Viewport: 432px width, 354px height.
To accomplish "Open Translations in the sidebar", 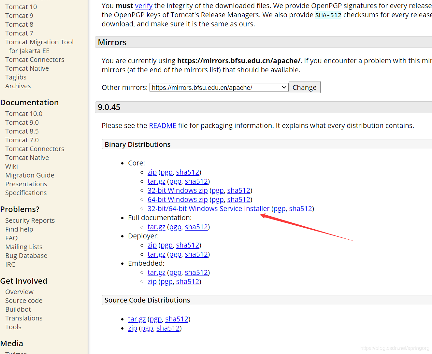I will point(24,318).
